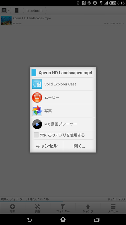
Task: Tap the battery 81% status icon
Action: click(113, 3)
